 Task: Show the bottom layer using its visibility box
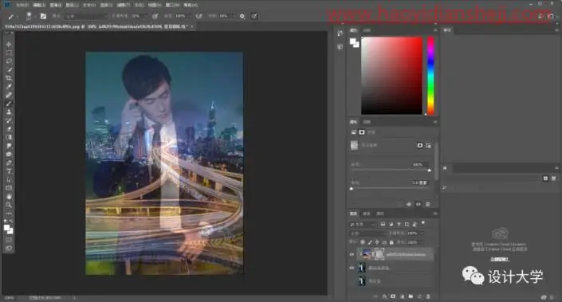(352, 281)
